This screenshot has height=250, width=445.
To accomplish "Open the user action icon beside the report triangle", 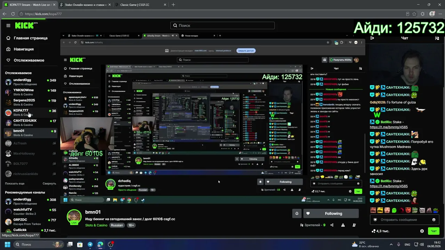I will click(354, 225).
